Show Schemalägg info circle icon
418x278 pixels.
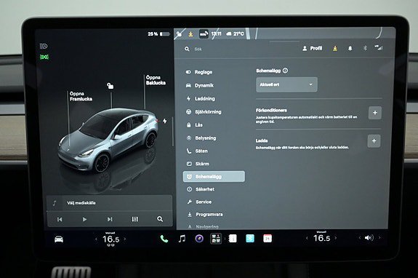285,71
